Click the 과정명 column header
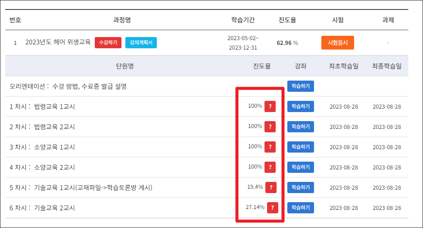Viewport: 423px width, 228px height. (122, 20)
